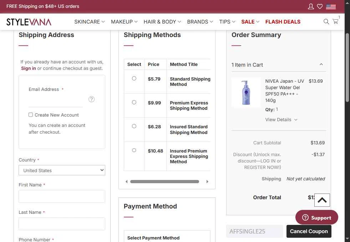The image size is (350, 242).
Task: Click the Email Address input field
Action: [x=55, y=100]
